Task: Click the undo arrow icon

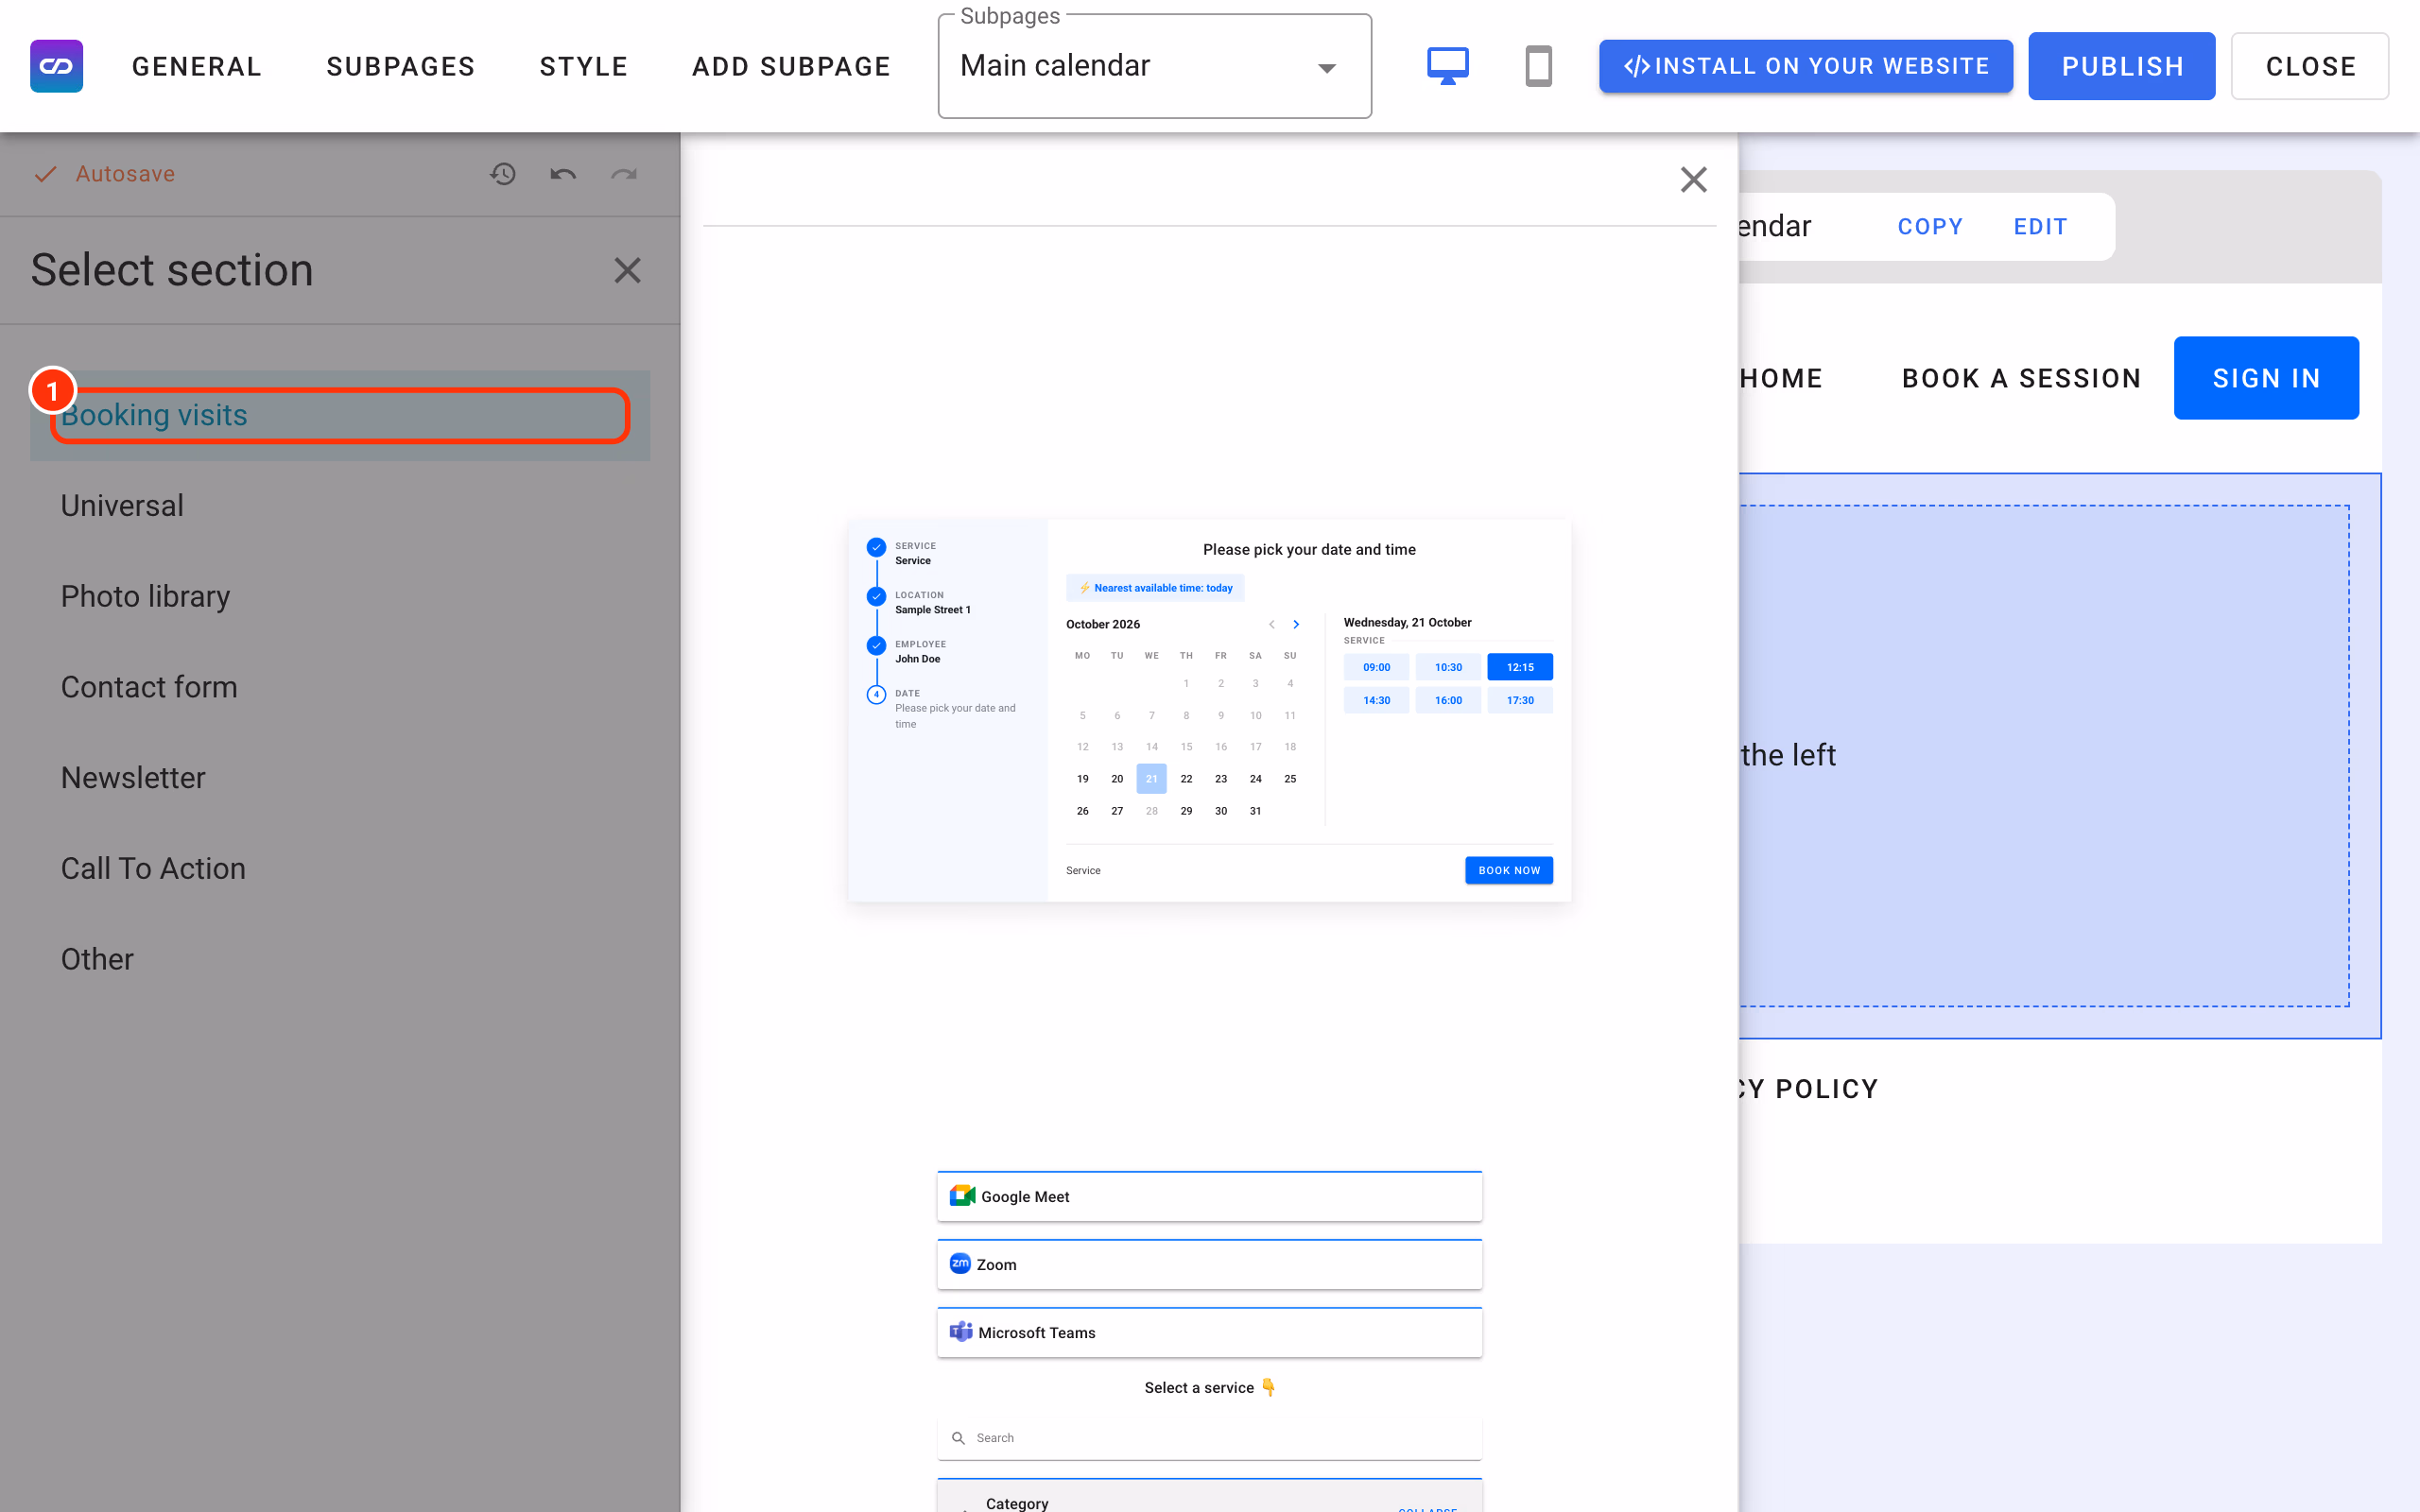Action: (x=563, y=174)
